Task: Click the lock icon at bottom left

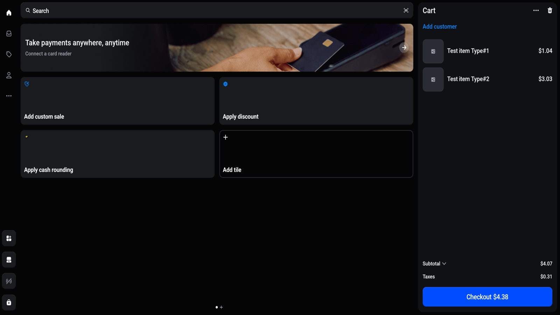Action: click(x=9, y=302)
